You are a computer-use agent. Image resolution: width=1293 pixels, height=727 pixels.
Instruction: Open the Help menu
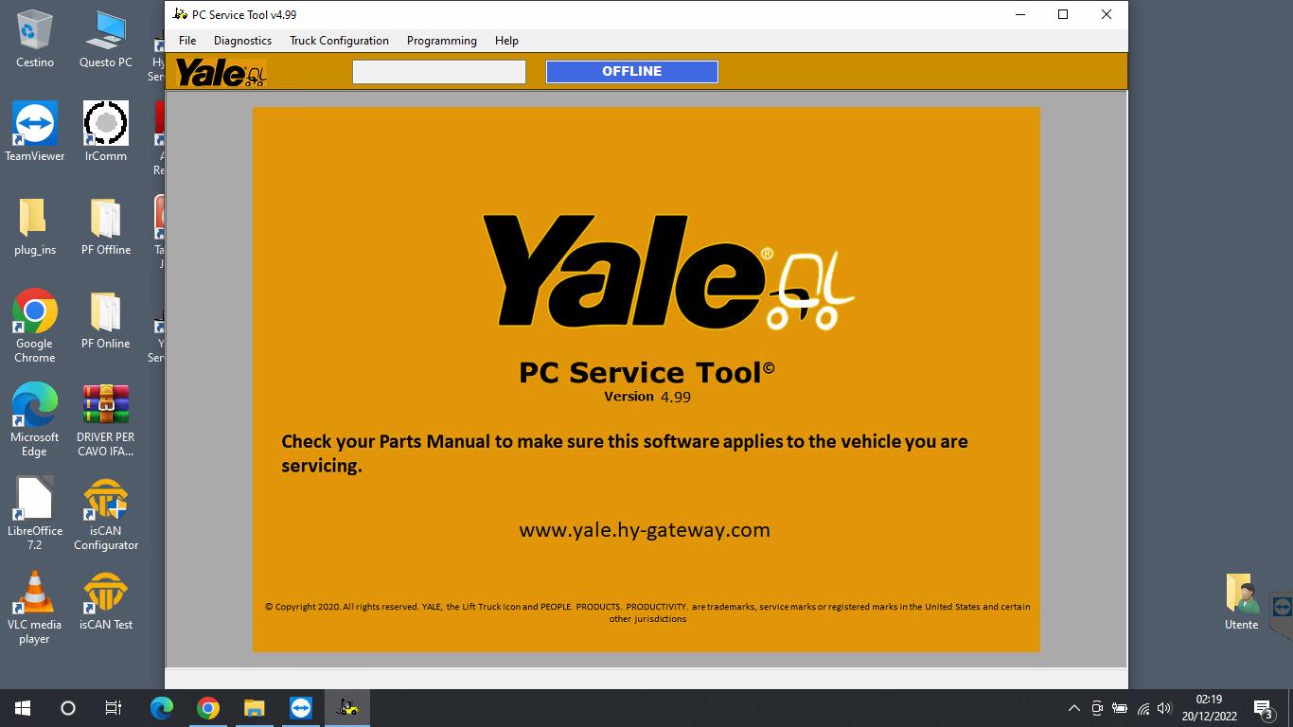pyautogui.click(x=506, y=41)
